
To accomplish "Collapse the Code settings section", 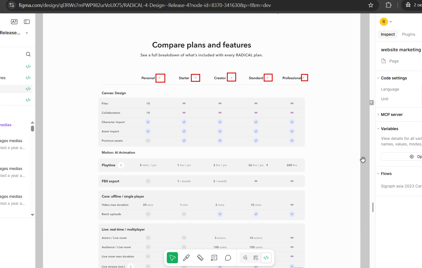I will click(378, 78).
